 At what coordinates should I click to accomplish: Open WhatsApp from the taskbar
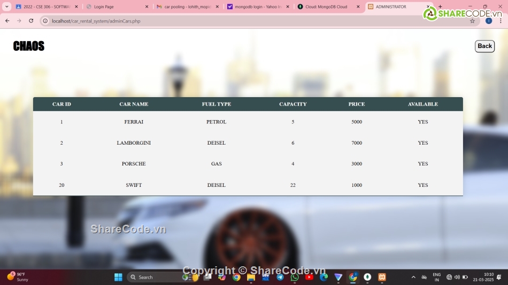pyautogui.click(x=295, y=277)
